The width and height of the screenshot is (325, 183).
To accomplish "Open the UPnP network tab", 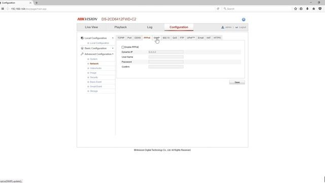I will point(191,38).
